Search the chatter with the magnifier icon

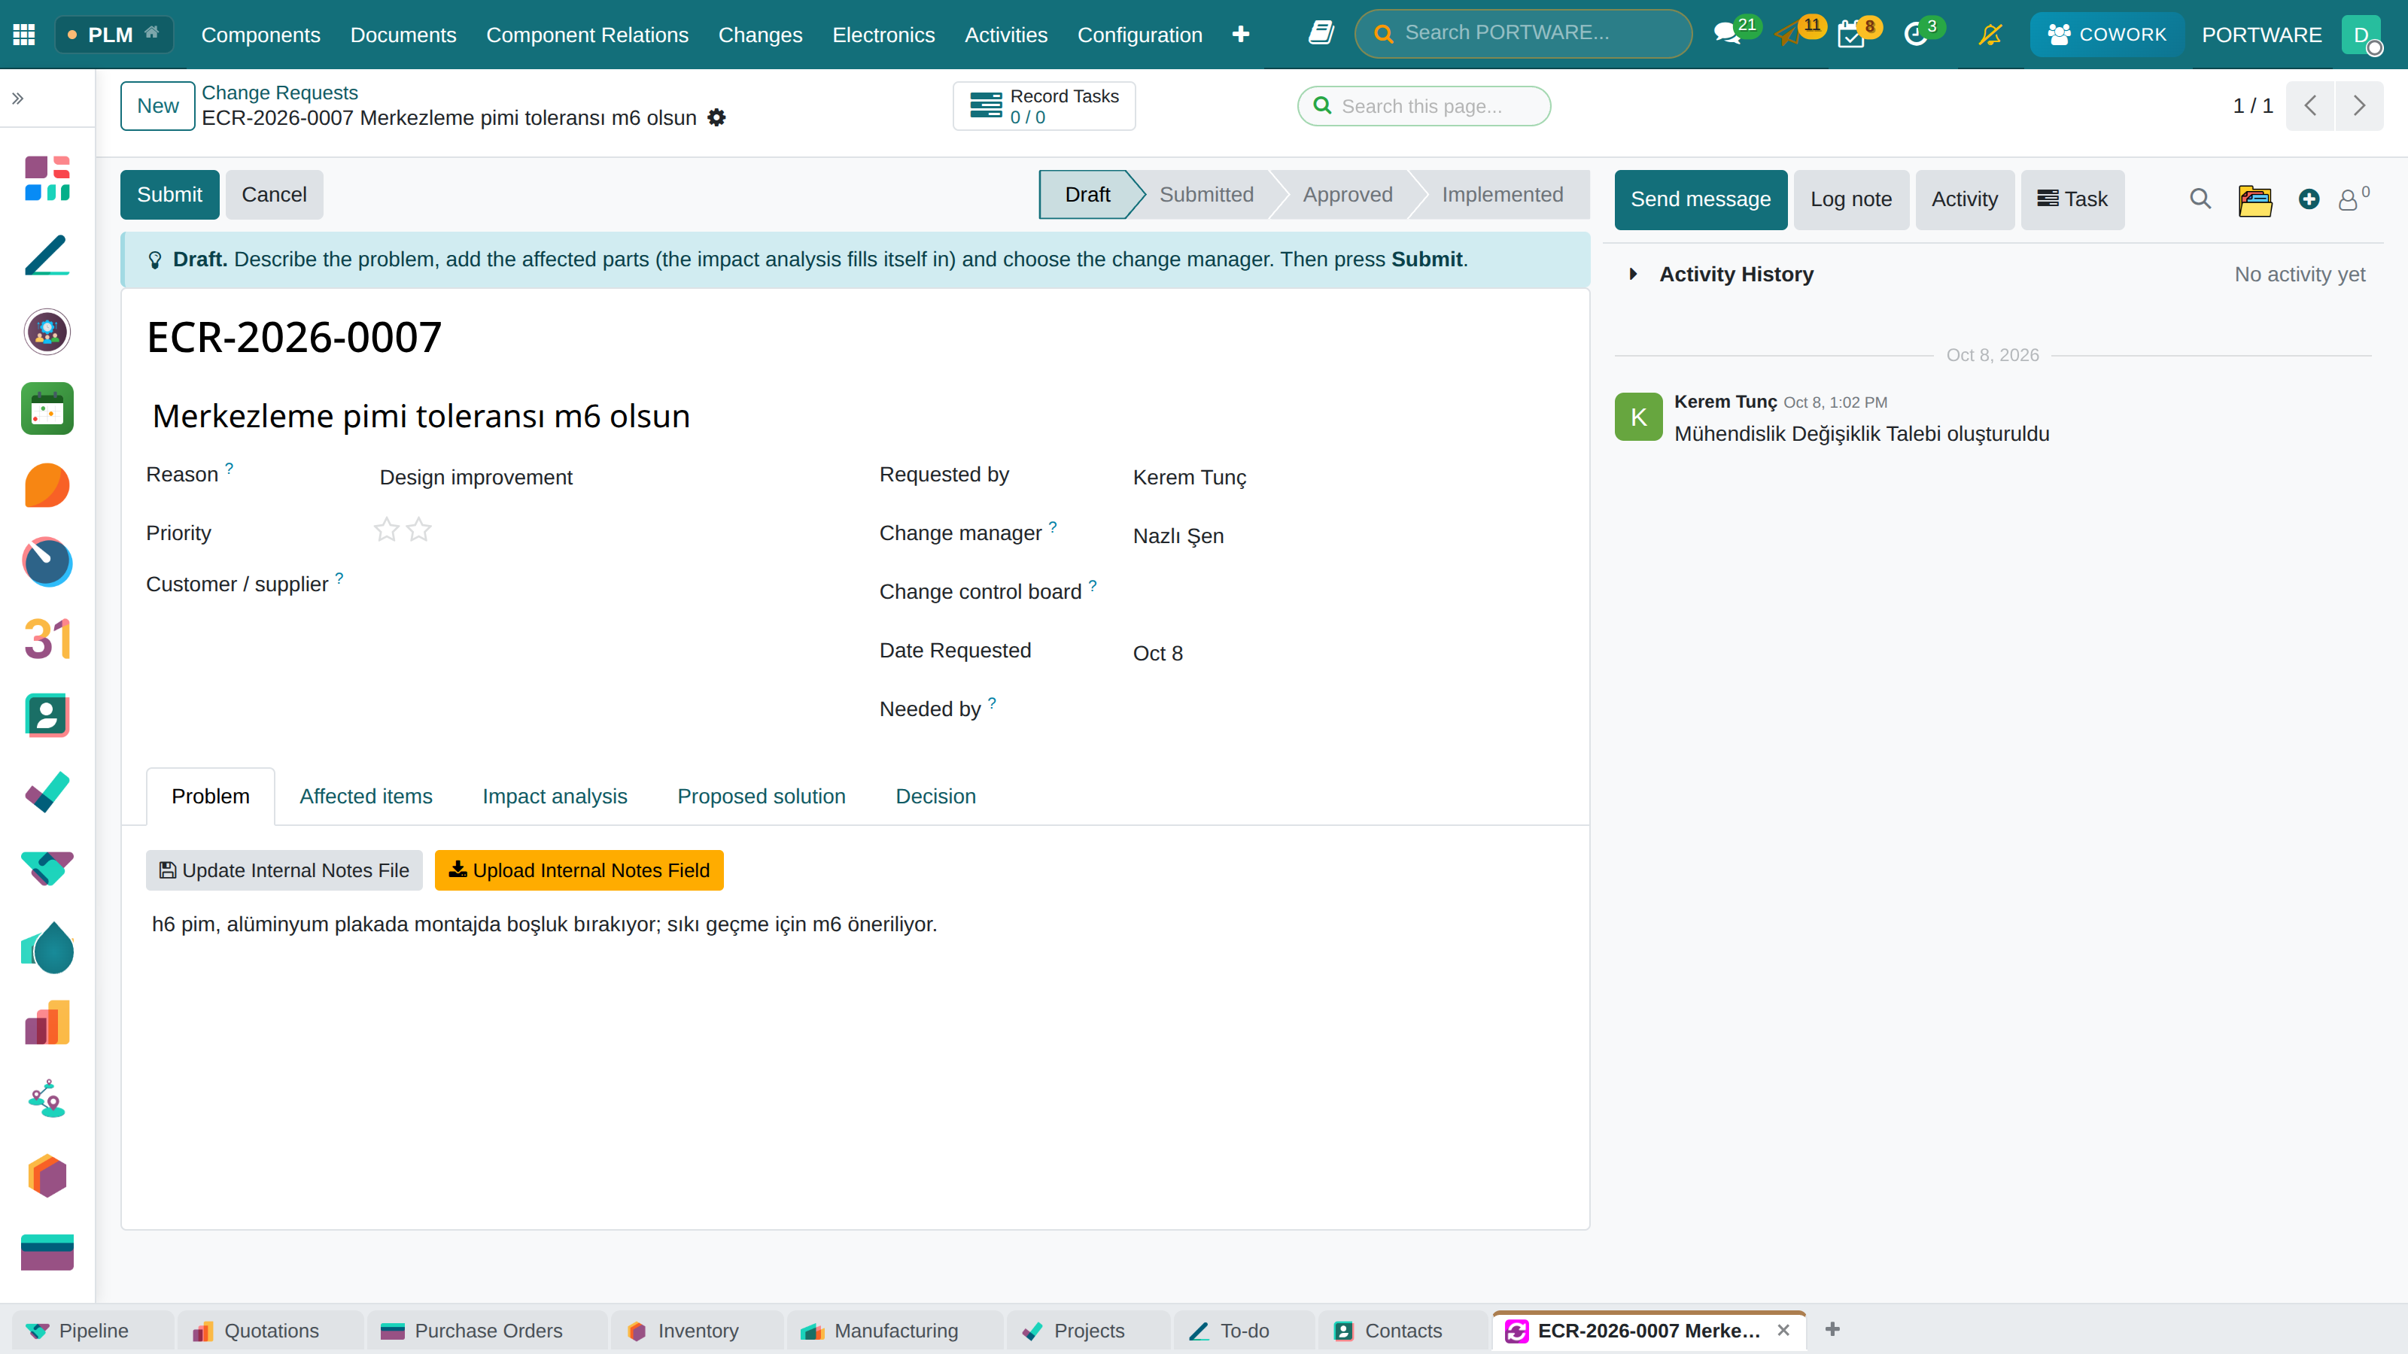[2200, 199]
